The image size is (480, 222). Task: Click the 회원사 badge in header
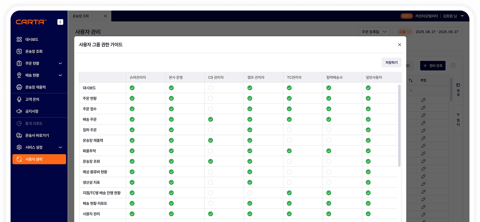click(x=407, y=16)
